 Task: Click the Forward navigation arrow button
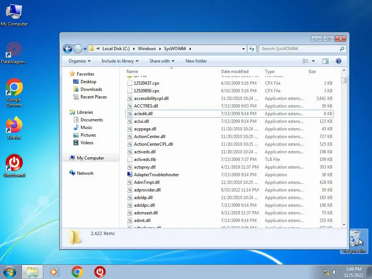(x=78, y=49)
